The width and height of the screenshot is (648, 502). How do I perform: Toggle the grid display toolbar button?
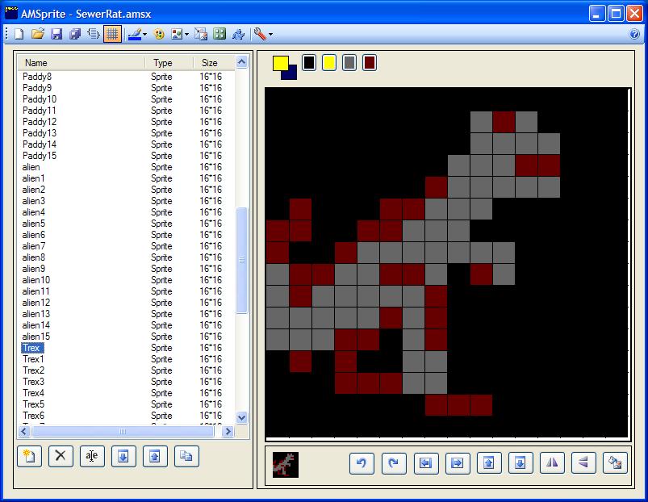(112, 34)
